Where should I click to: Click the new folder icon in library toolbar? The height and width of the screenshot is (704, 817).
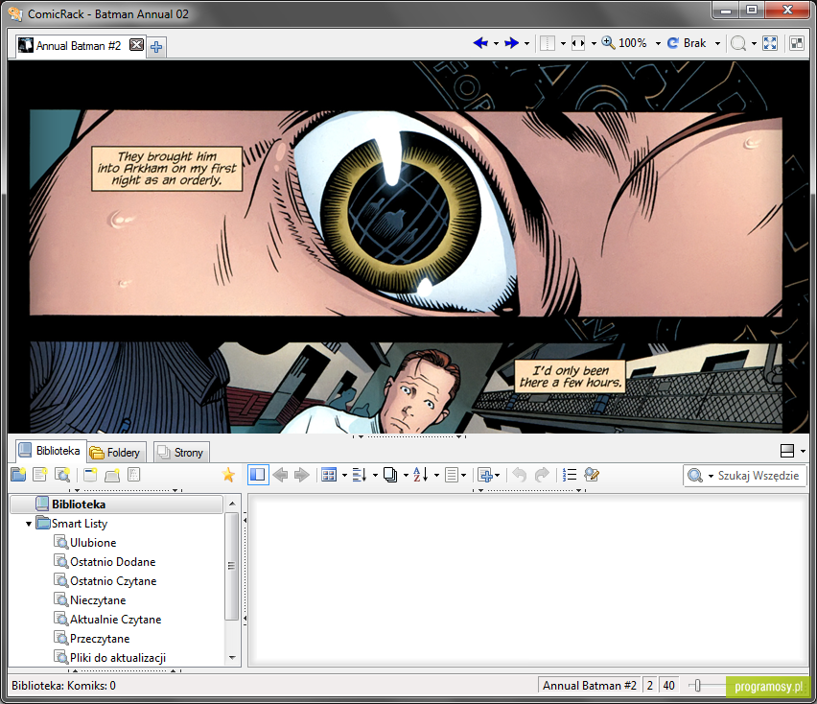coord(19,474)
